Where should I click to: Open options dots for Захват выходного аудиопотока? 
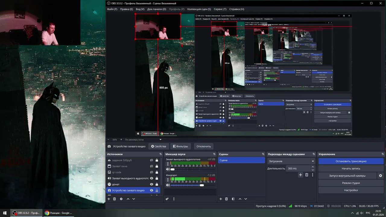(167, 164)
